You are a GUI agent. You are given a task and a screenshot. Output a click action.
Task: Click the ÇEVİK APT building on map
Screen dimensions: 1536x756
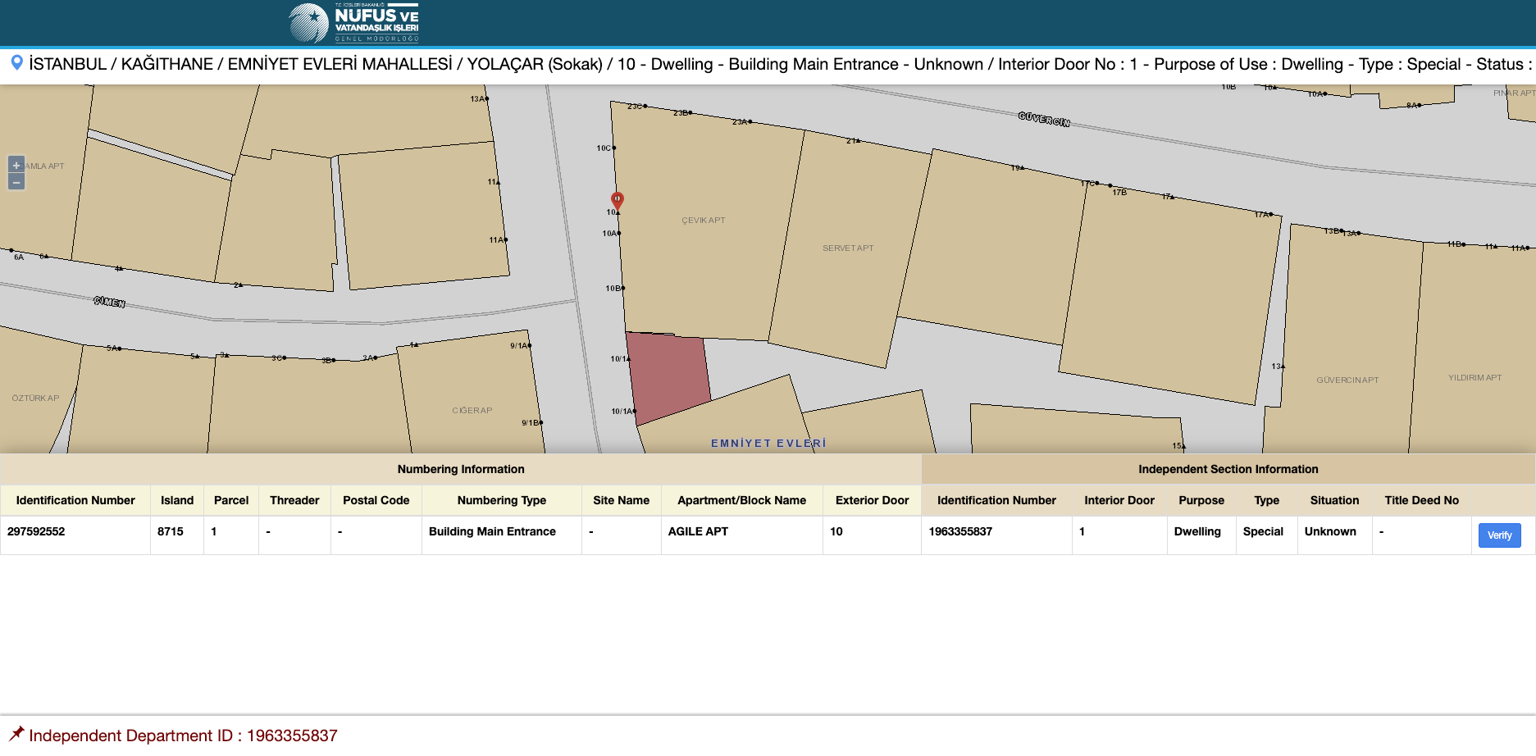(x=703, y=221)
